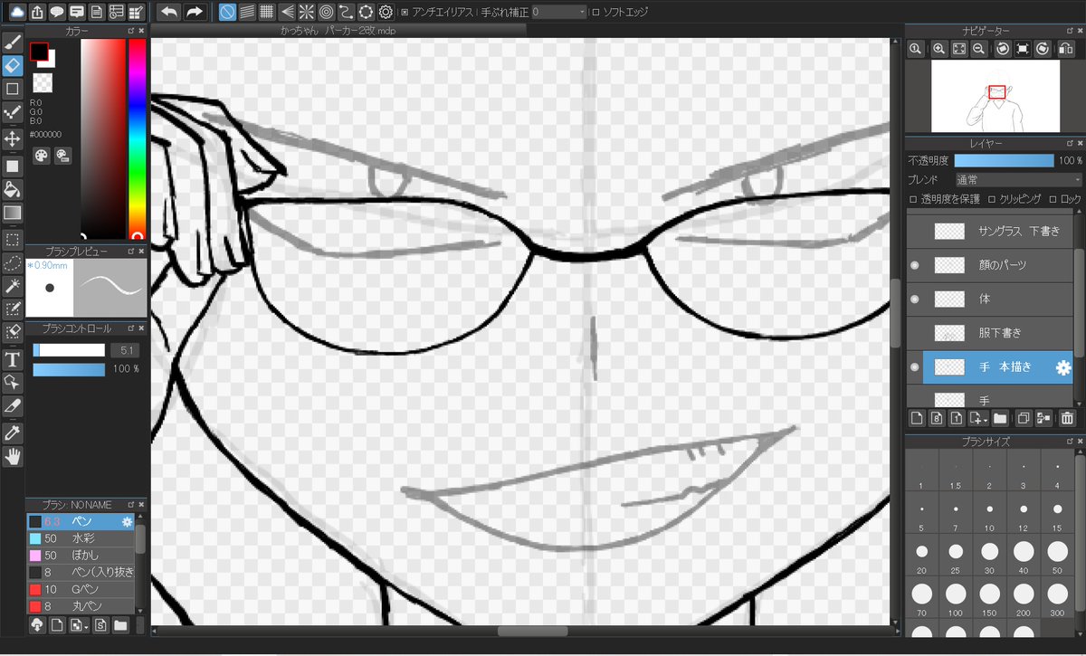Select the Brush tool in left toolbar
The height and width of the screenshot is (656, 1086).
pos(13,43)
